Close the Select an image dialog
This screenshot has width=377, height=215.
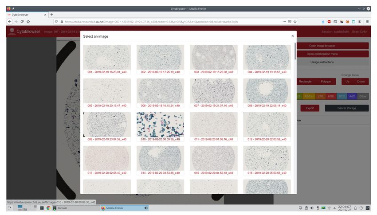[x=292, y=36]
